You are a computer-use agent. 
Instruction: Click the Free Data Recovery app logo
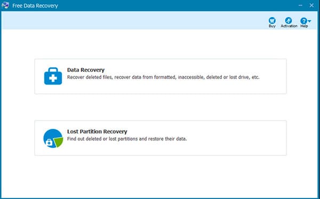pyautogui.click(x=5, y=5)
